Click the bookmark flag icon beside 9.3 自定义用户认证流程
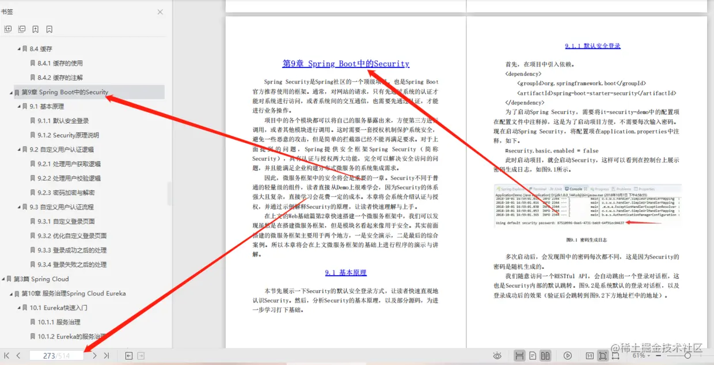The image size is (714, 365). click(25, 207)
